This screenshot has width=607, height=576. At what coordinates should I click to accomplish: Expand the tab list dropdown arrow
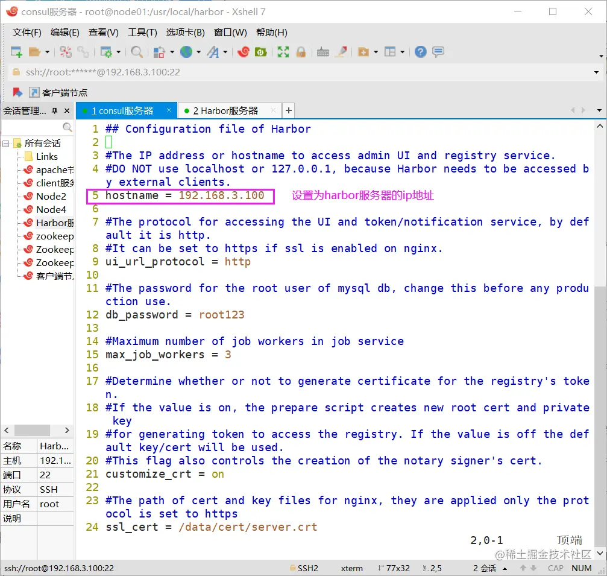[599, 110]
